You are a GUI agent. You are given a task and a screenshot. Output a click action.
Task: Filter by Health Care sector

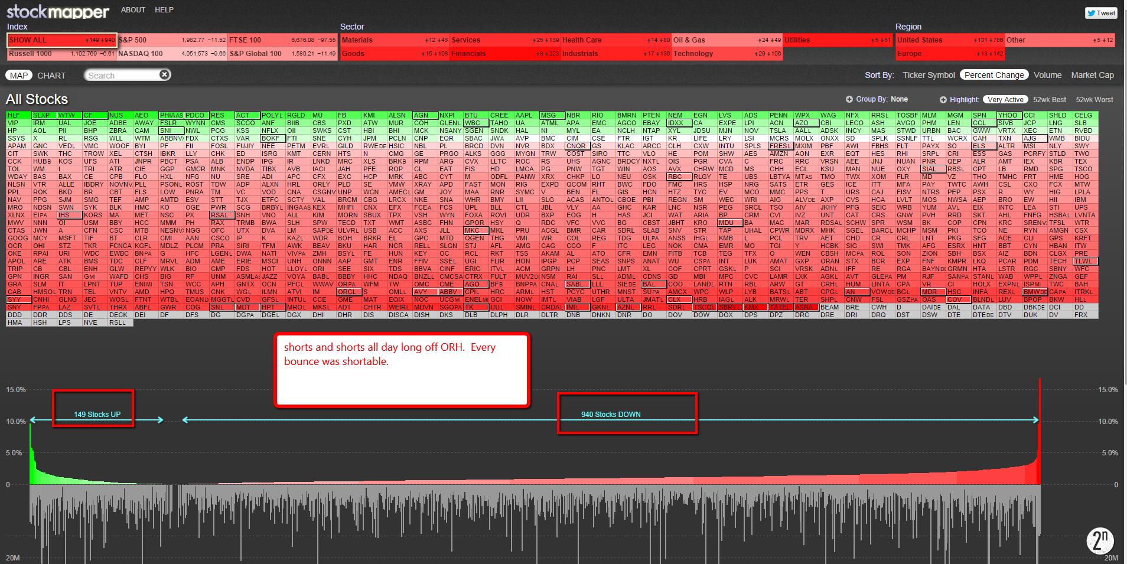click(616, 40)
